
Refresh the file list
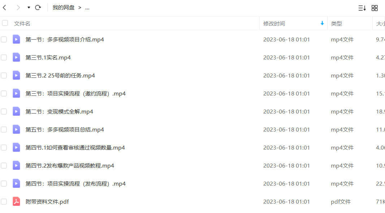pyautogui.click(x=38, y=8)
